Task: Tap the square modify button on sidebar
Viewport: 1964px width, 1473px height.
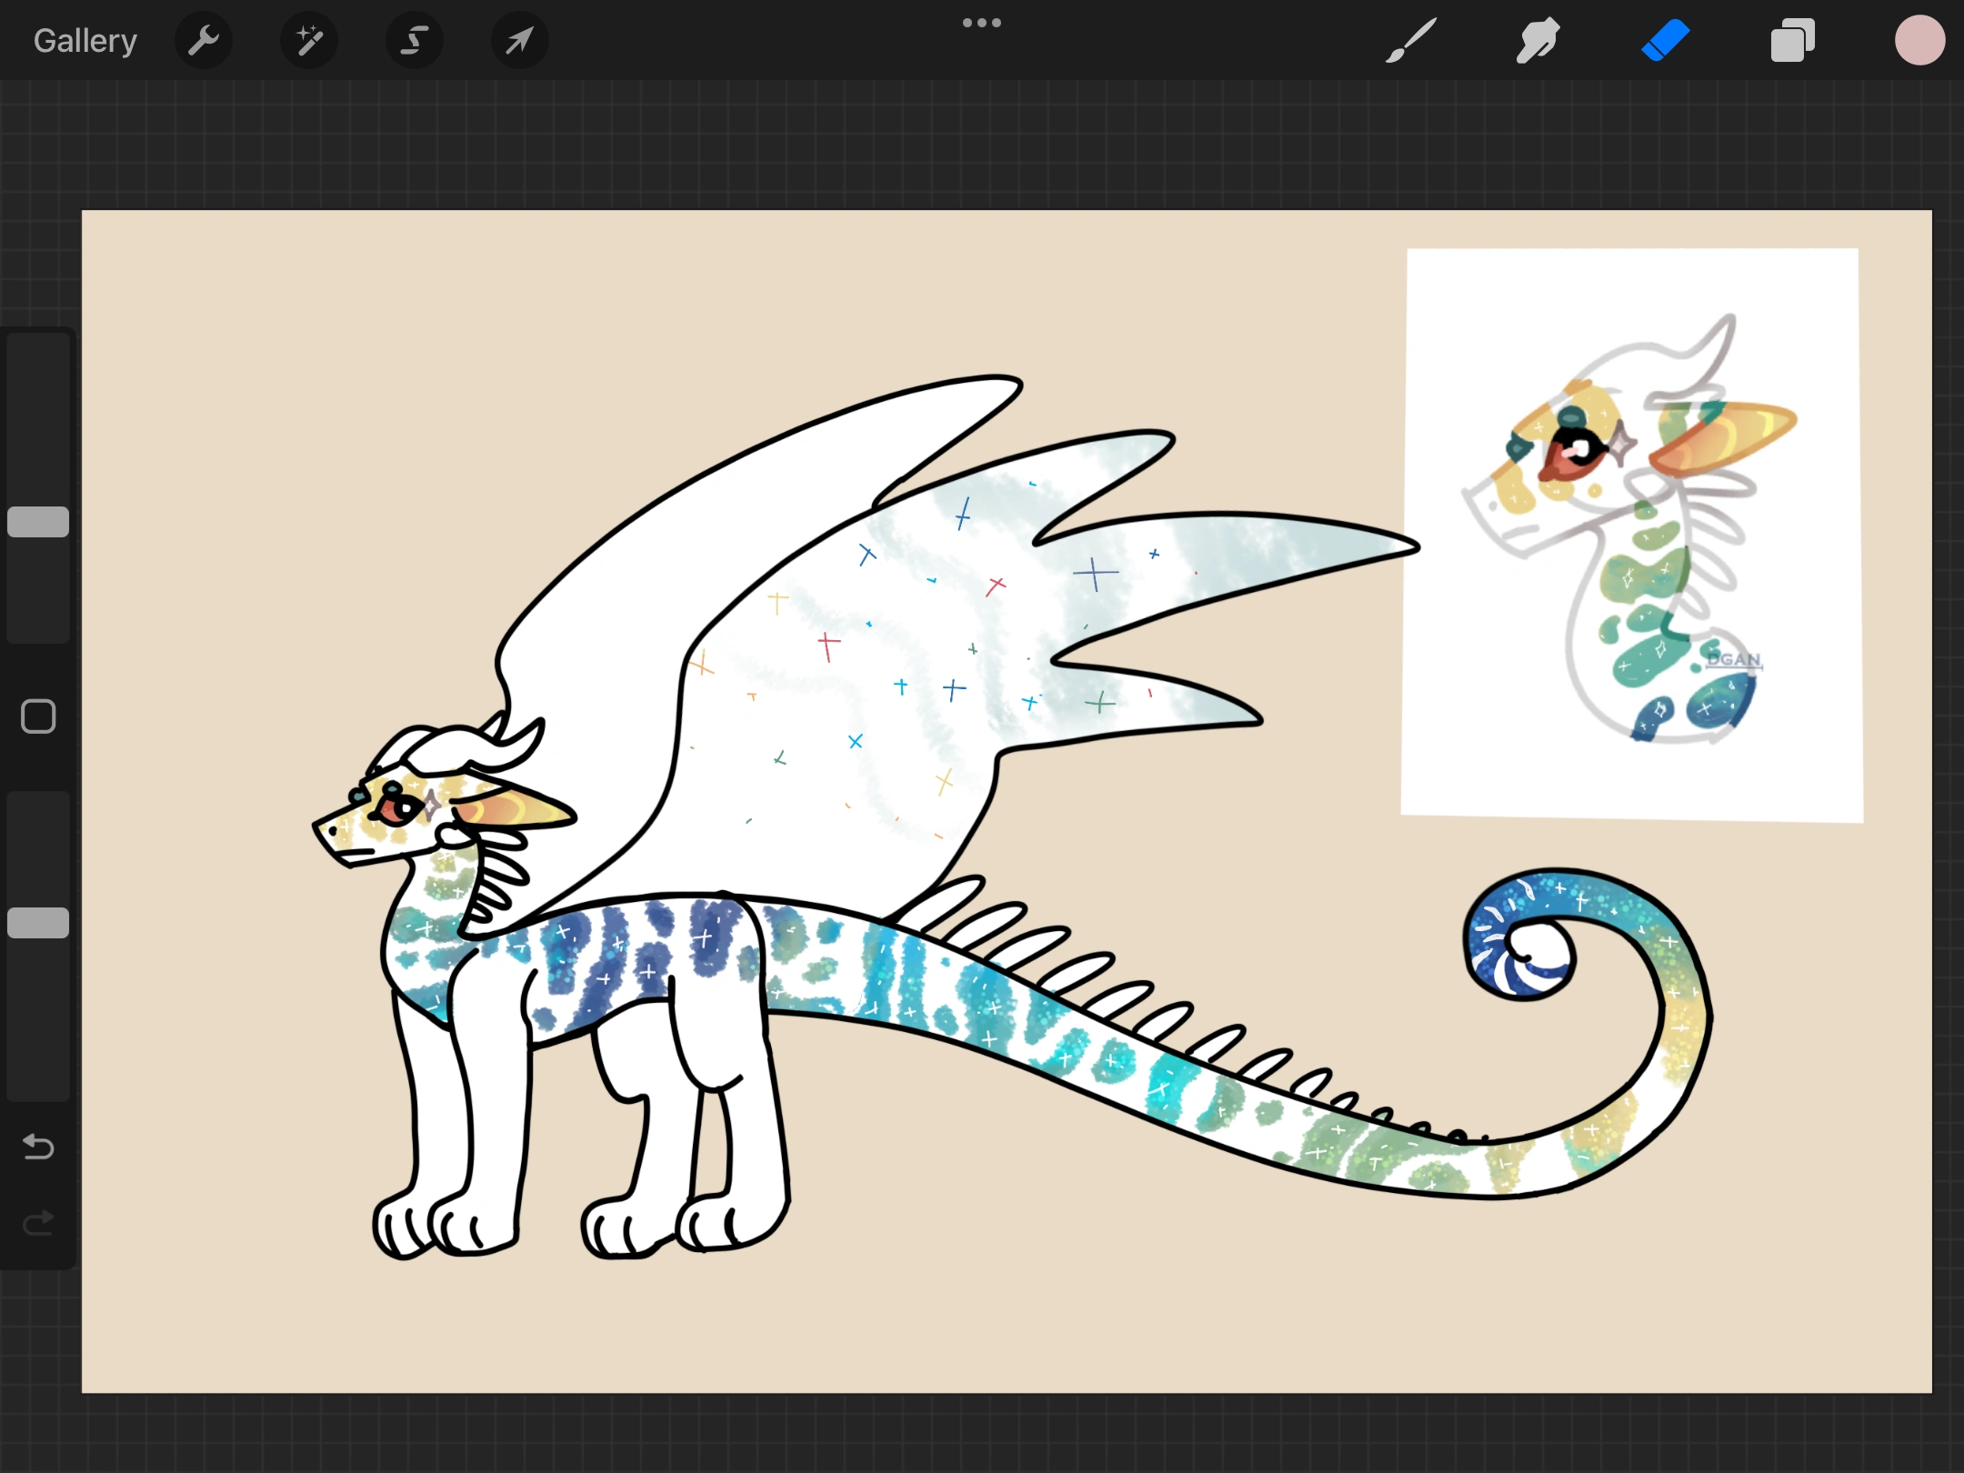Action: (38, 716)
